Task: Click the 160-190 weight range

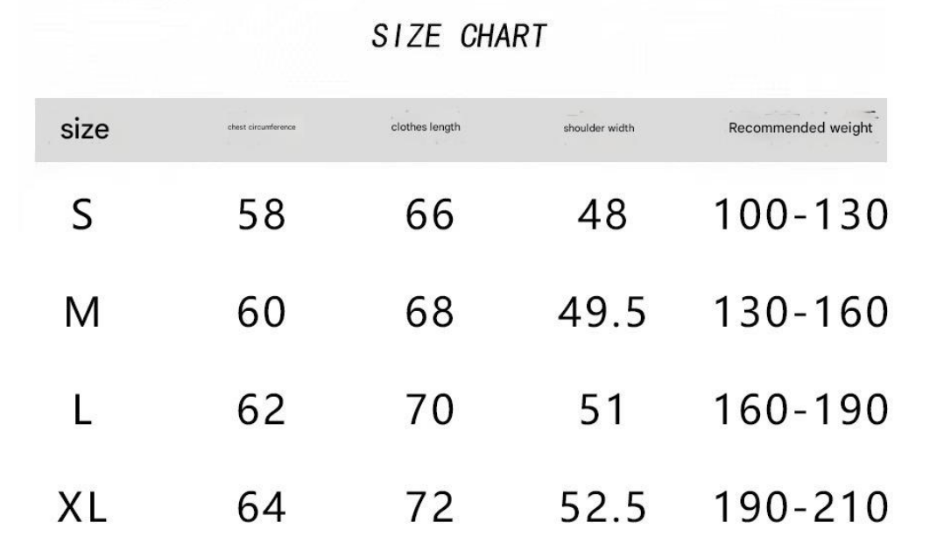Action: [x=800, y=411]
